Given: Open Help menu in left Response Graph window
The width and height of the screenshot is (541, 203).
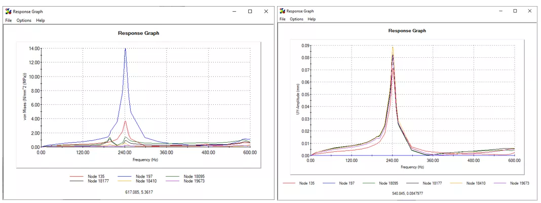Looking at the screenshot, I should tap(41, 20).
